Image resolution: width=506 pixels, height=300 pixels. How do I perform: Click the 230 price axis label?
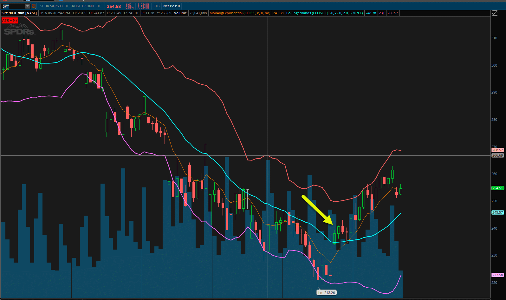pos(494,255)
